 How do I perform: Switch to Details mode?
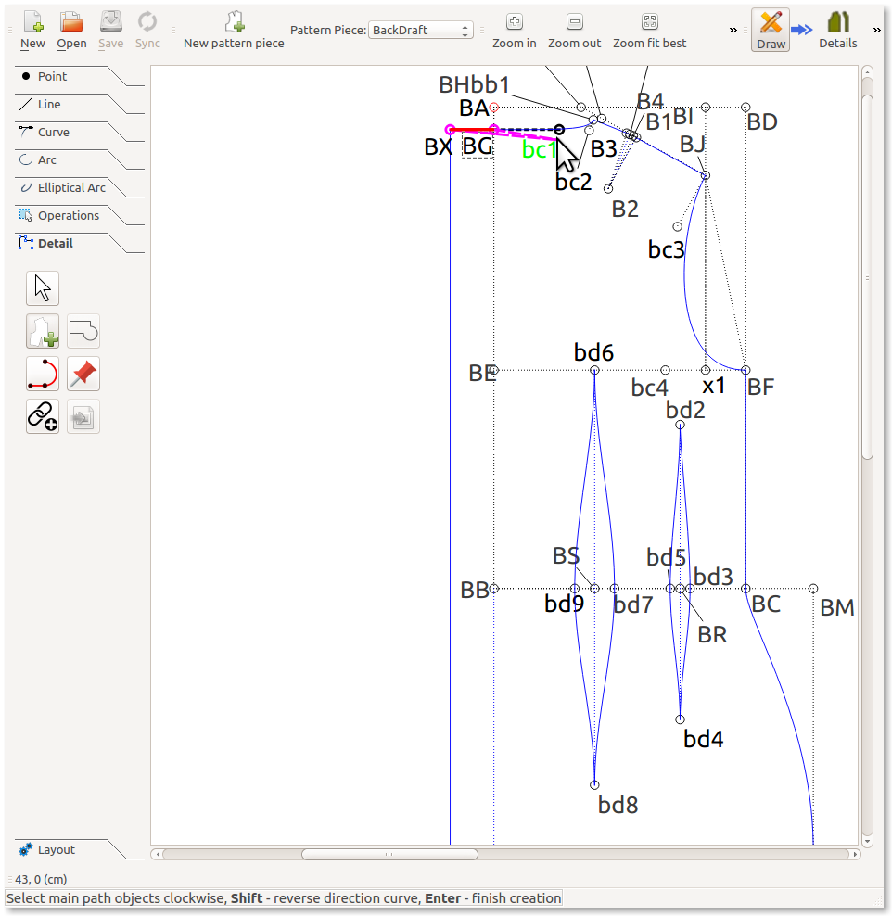(837, 30)
